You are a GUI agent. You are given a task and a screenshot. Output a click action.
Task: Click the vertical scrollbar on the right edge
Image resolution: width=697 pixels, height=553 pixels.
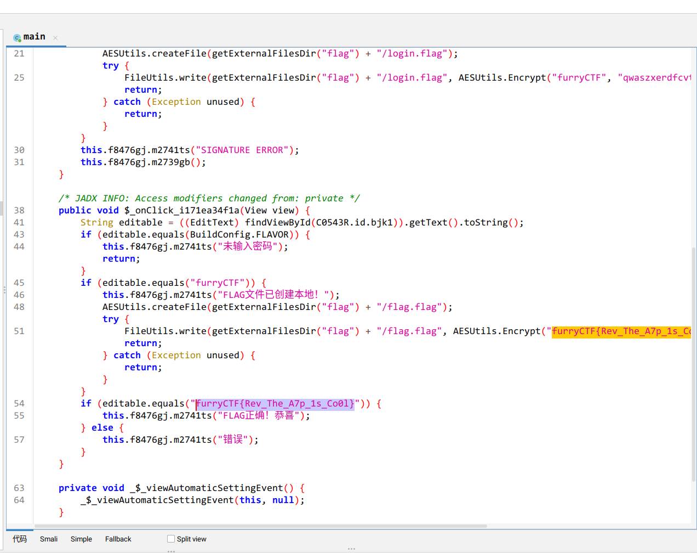tap(694, 362)
